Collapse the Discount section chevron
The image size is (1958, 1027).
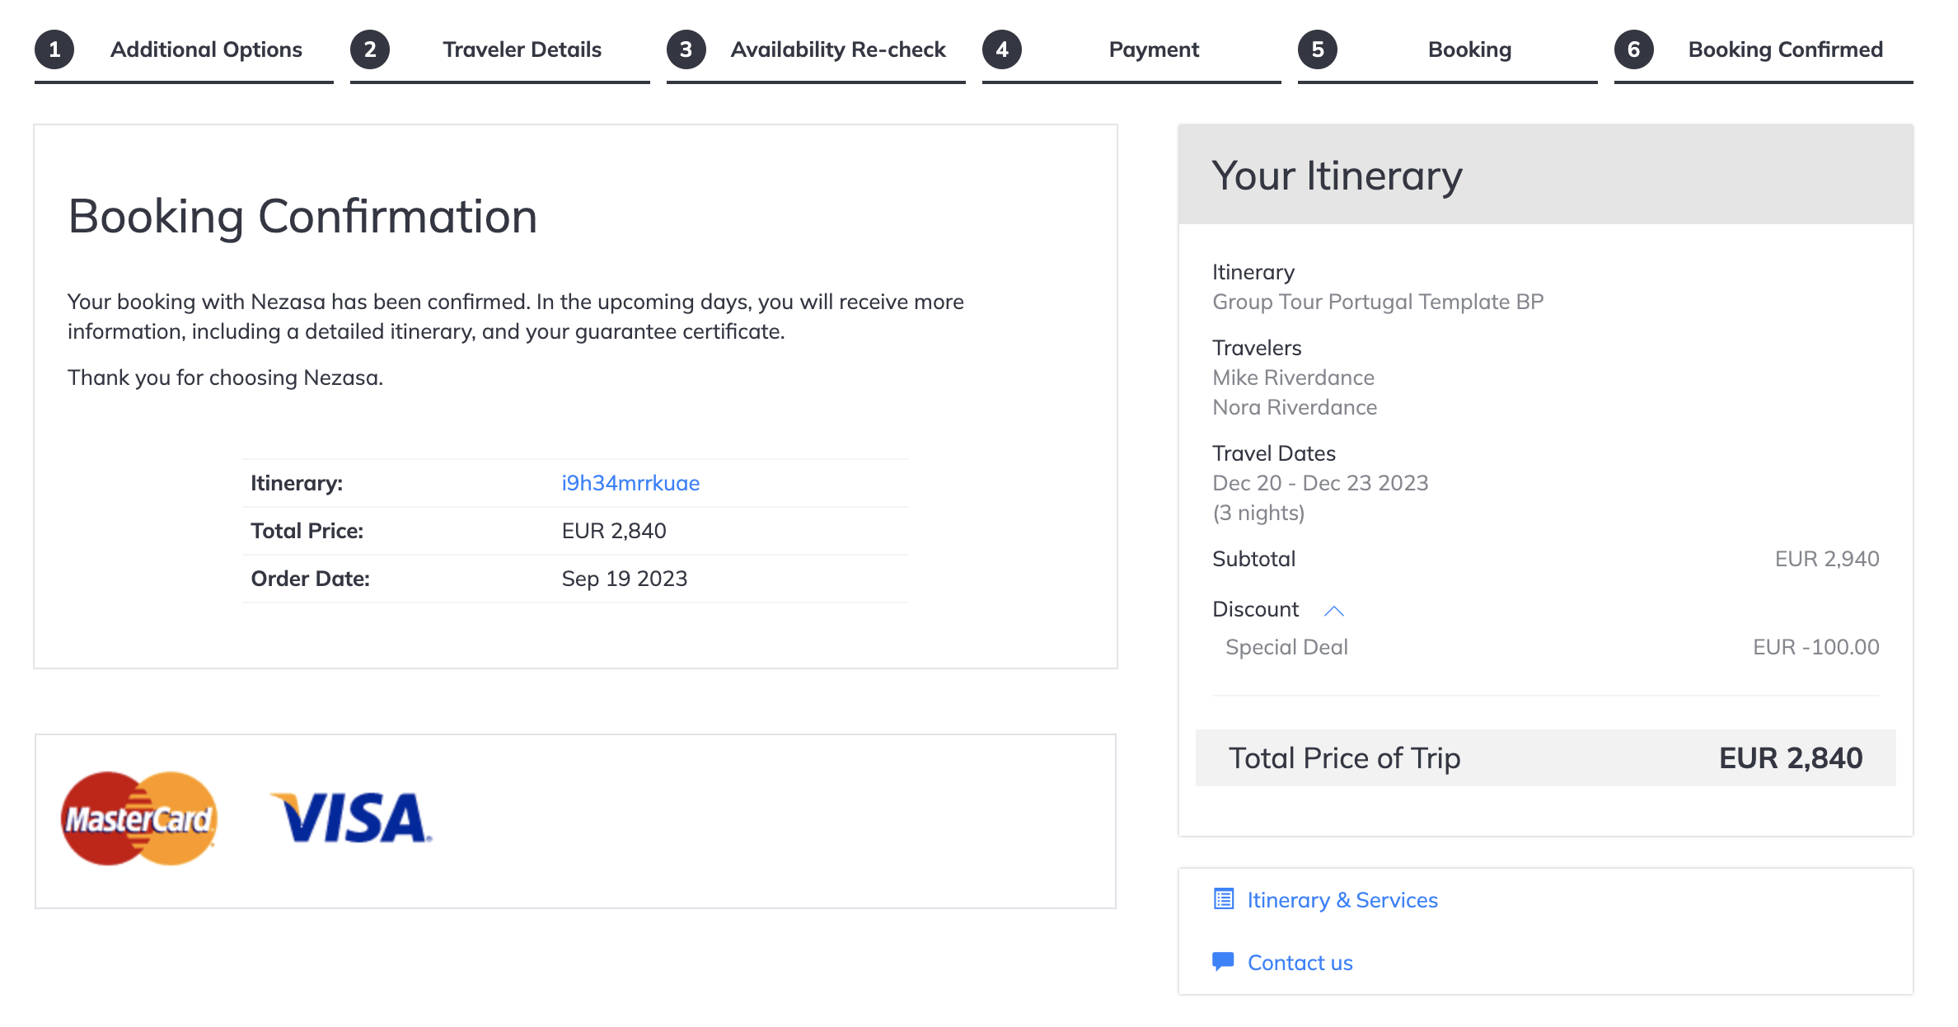tap(1334, 611)
